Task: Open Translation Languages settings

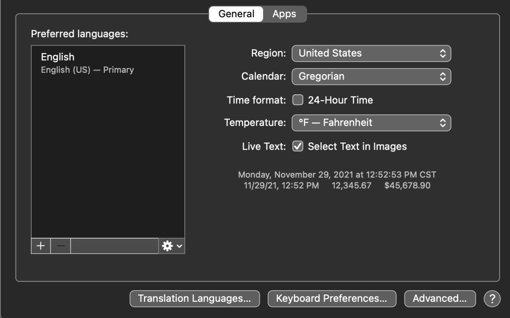Action: [195, 299]
